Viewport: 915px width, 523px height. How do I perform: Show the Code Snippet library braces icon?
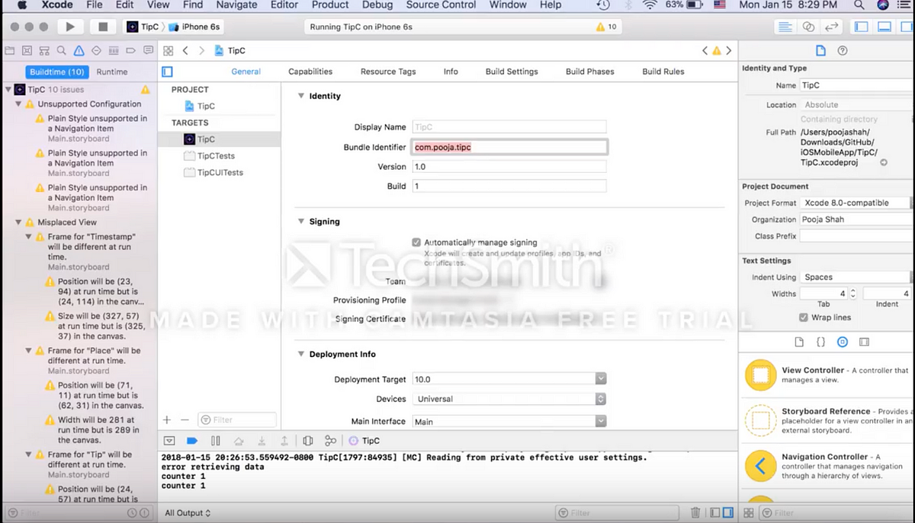click(820, 342)
